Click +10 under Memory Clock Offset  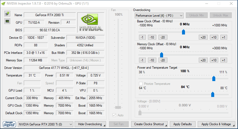pos(214,60)
